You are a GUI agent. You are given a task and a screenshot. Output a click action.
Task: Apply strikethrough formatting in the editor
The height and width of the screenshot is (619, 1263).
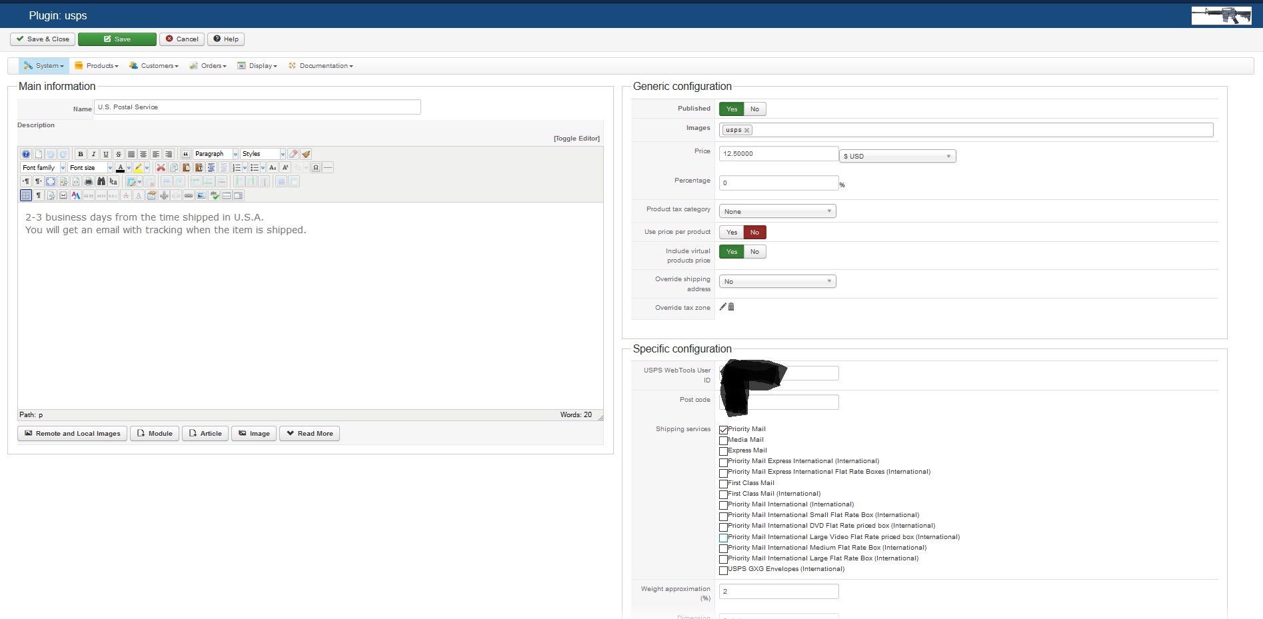coord(119,154)
